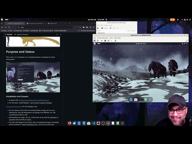Image resolution: width=192 pixels, height=144 pixels.
Task: Open the Podman bookmark folder
Action: pos(34,31)
